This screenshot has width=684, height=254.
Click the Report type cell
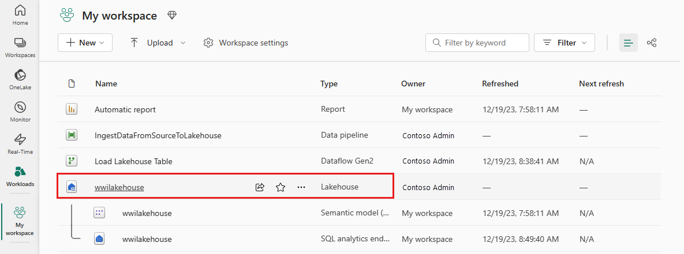[333, 109]
